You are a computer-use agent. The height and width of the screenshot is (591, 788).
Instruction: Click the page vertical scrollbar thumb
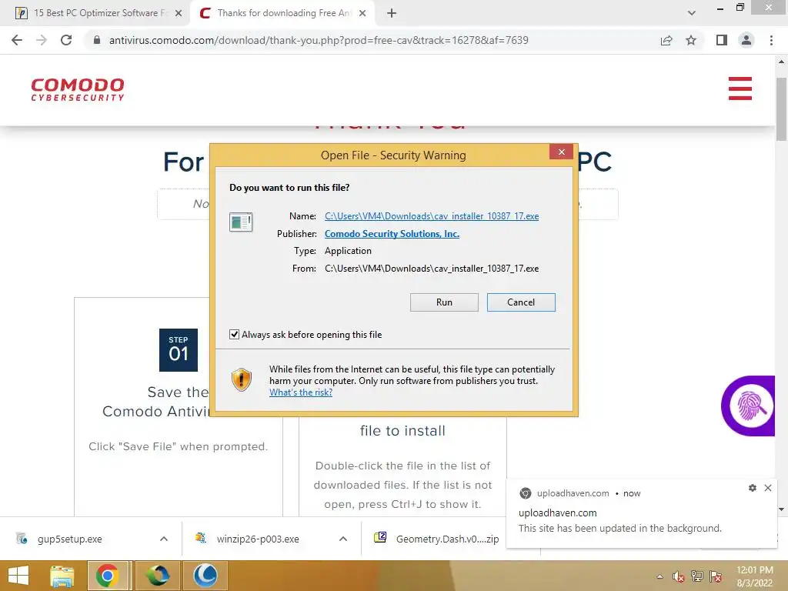click(x=781, y=109)
